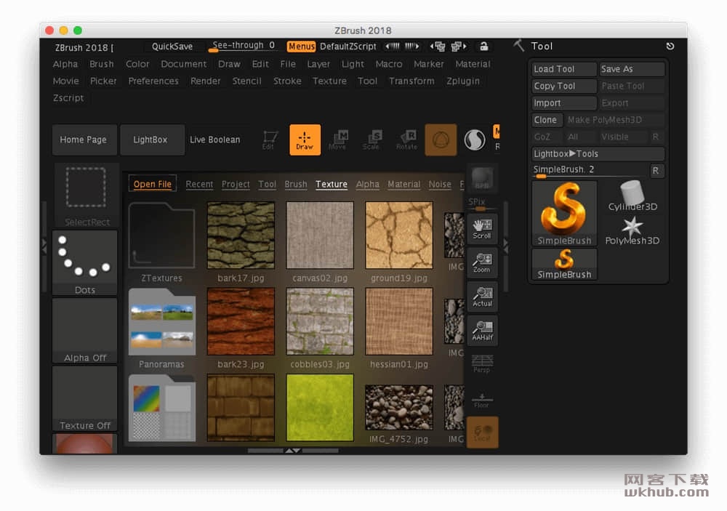This screenshot has height=511, width=727.
Task: Click the R button beside SimpleBrush slider
Action: pos(656,171)
